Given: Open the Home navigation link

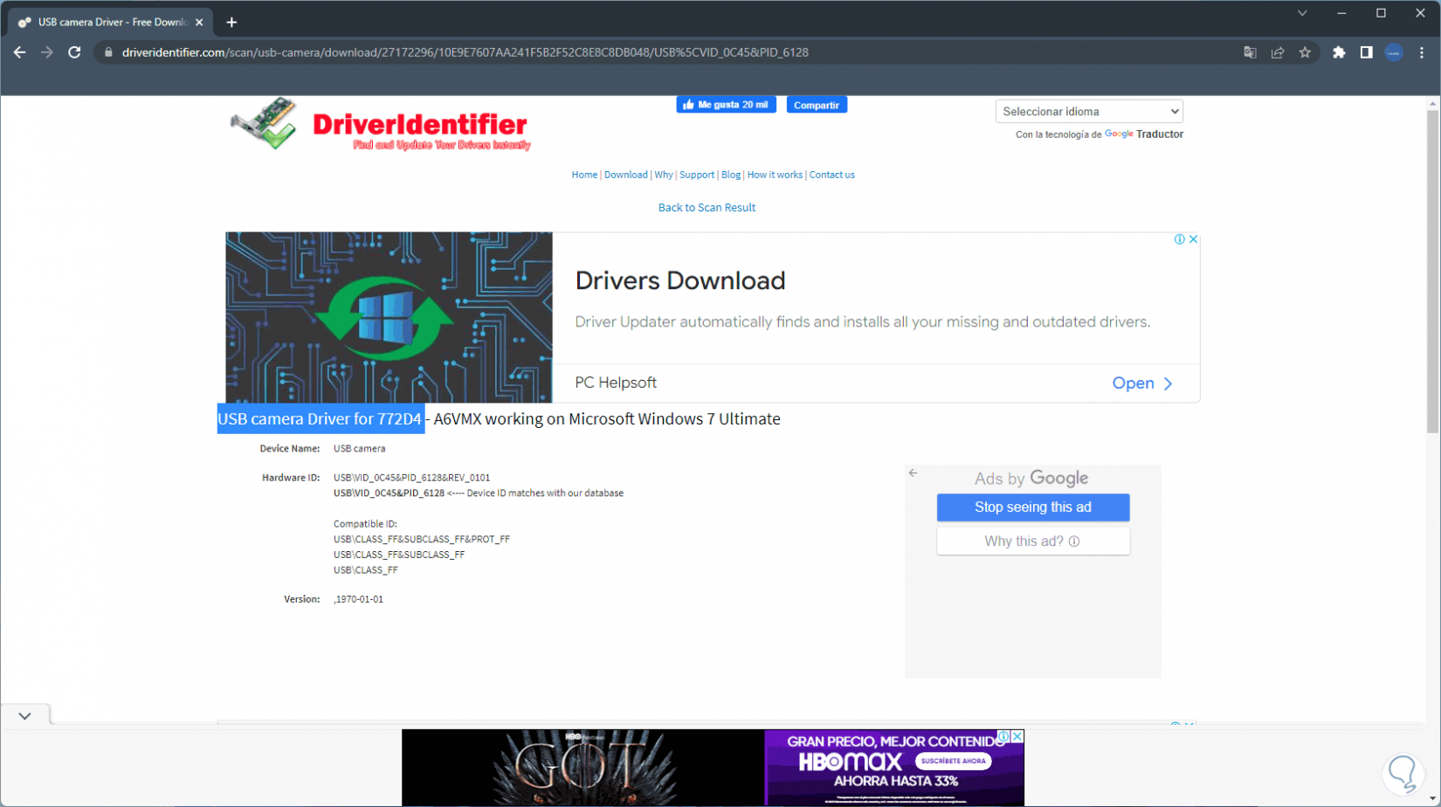Looking at the screenshot, I should pyautogui.click(x=584, y=175).
